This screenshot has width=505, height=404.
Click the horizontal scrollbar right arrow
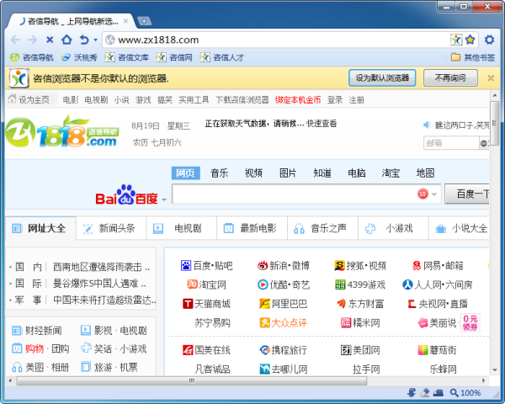click(483, 380)
